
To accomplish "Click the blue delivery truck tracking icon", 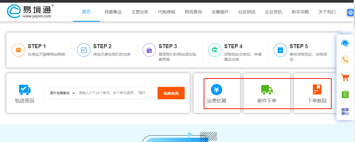I will 25,90.
